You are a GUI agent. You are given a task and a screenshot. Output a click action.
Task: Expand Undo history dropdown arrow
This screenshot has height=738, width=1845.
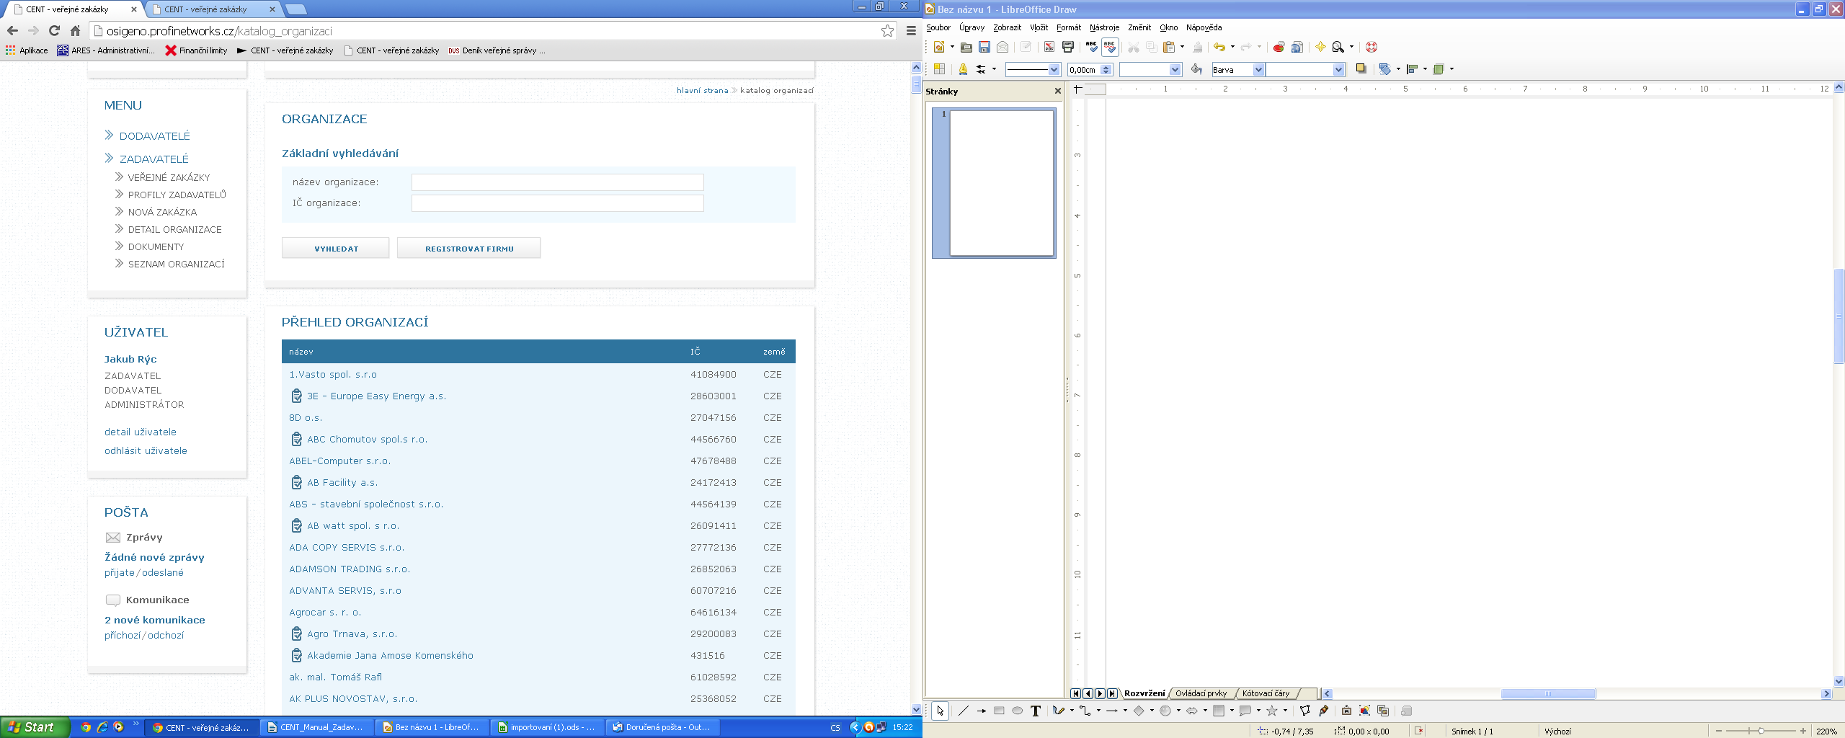point(1232,47)
